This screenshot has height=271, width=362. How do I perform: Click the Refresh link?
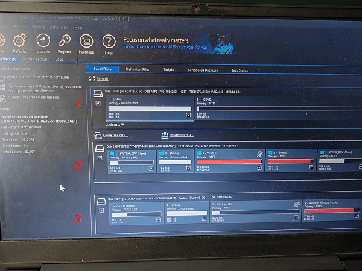[102, 79]
